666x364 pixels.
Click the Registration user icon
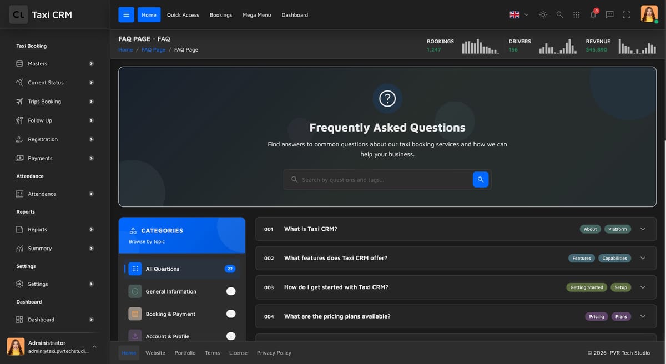coord(19,139)
